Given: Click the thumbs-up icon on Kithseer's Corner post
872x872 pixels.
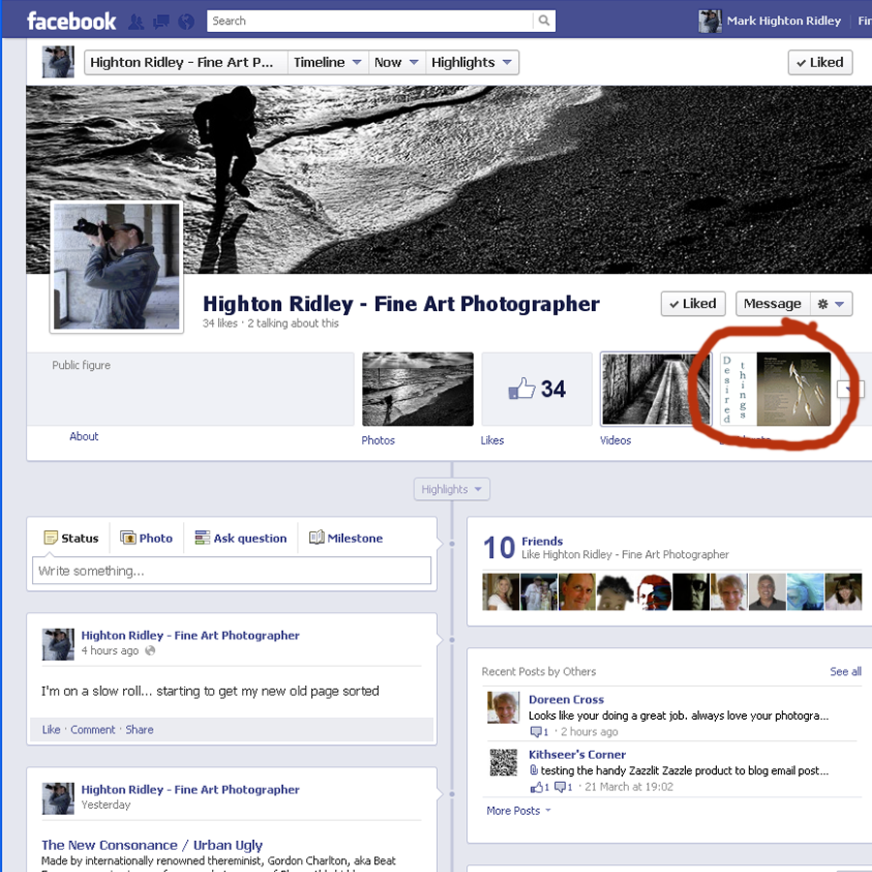Looking at the screenshot, I should pyautogui.click(x=536, y=787).
